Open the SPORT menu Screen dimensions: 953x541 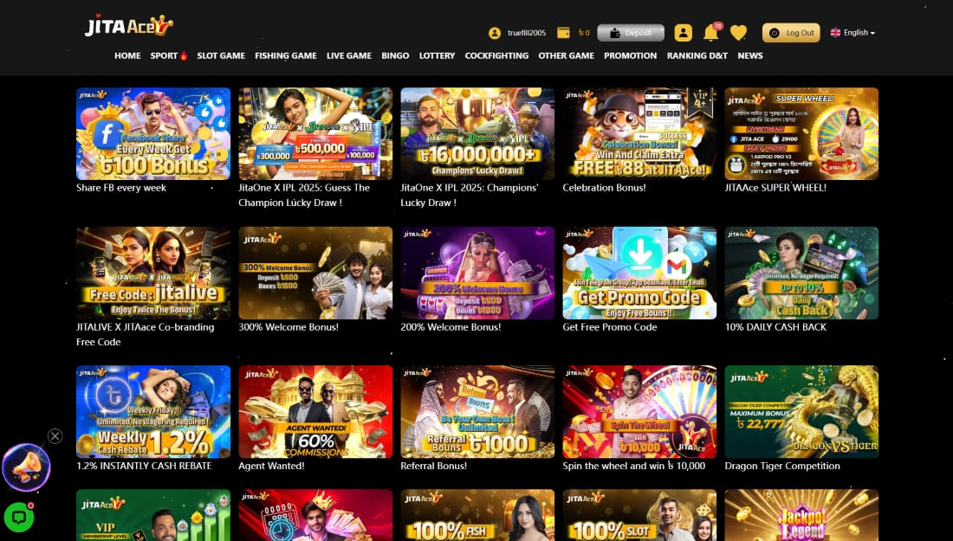click(x=164, y=55)
